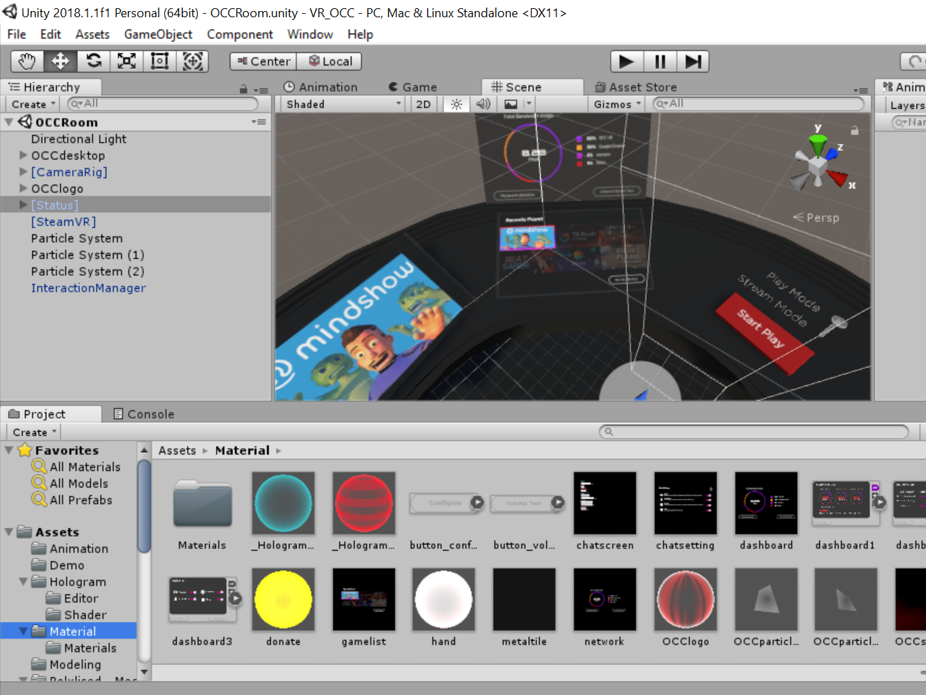926x695 pixels.
Task: Expand [Status] object arrow
Action: [x=23, y=205]
